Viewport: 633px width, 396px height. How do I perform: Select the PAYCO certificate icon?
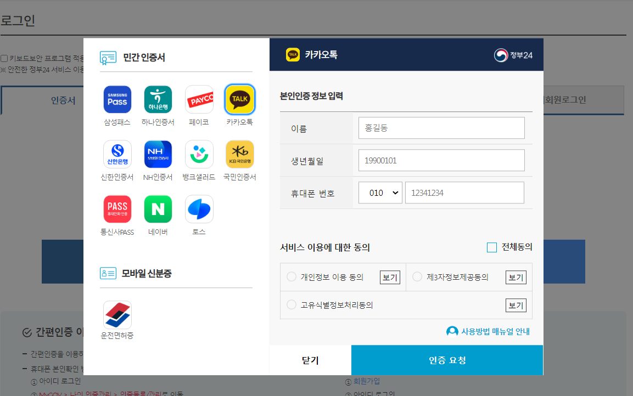[x=199, y=99]
